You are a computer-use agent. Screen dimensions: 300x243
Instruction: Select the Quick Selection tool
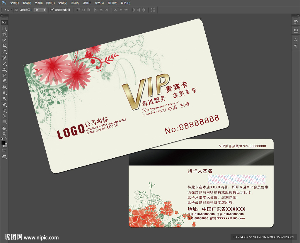(4, 40)
